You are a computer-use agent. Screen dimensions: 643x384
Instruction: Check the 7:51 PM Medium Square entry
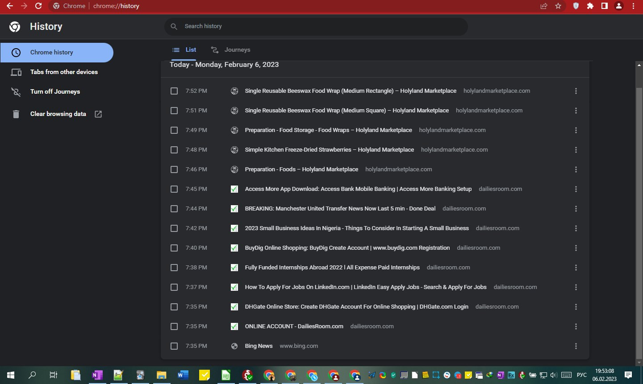(x=174, y=111)
